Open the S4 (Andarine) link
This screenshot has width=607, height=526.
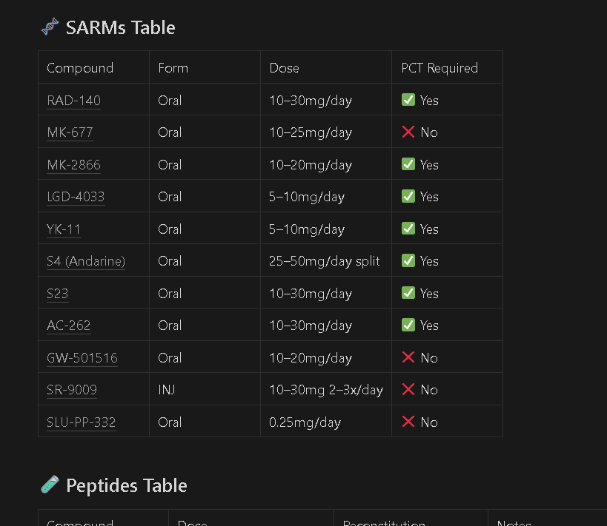click(86, 262)
